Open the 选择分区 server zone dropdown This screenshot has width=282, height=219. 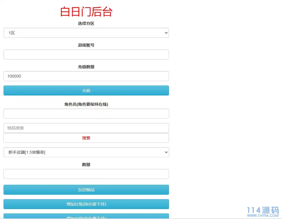[x=86, y=33]
